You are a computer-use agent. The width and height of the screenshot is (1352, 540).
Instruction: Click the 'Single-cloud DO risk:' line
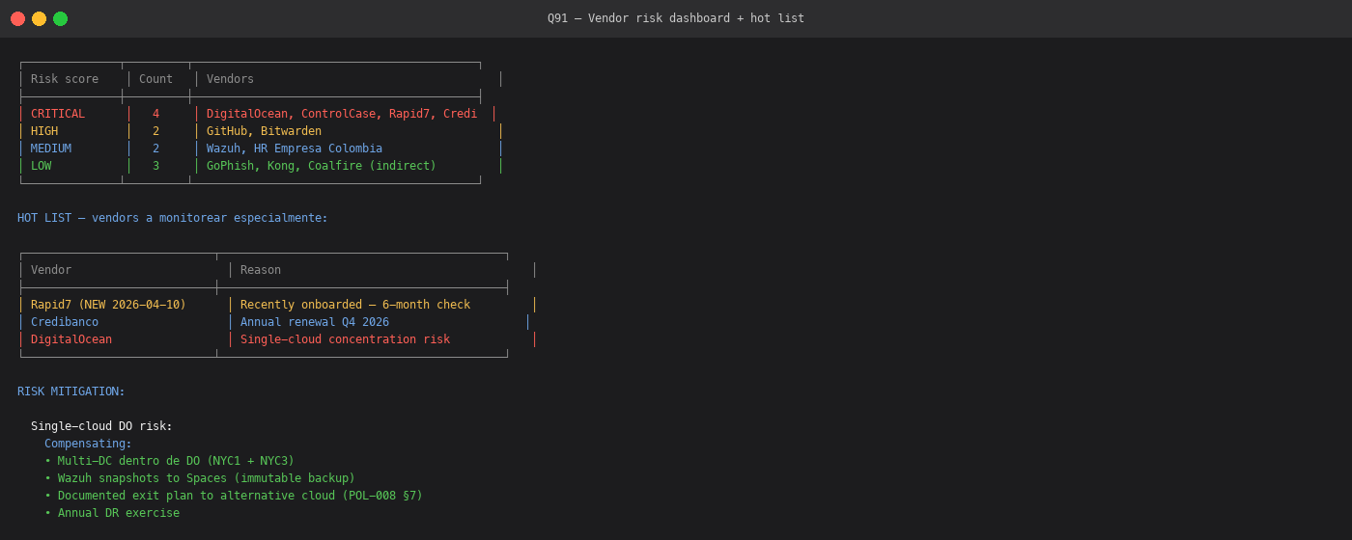click(x=101, y=426)
